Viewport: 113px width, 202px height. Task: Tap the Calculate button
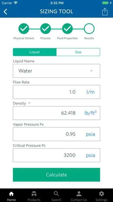click(x=56, y=175)
